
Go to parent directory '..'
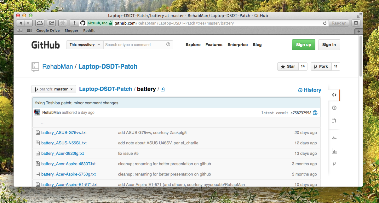tap(42, 122)
